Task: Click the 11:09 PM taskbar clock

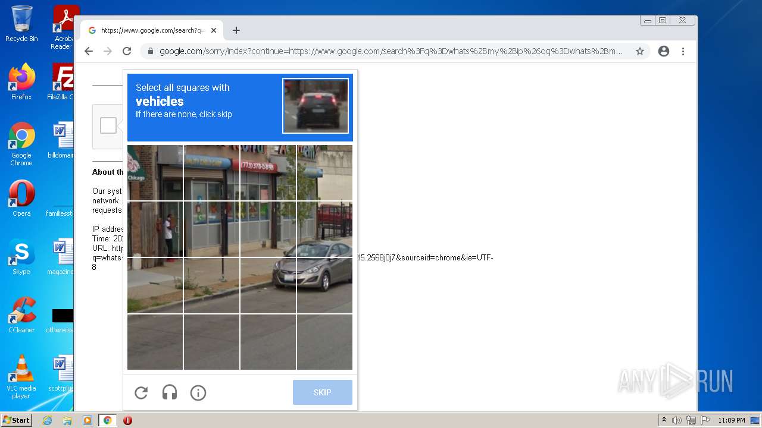Action: click(x=732, y=420)
